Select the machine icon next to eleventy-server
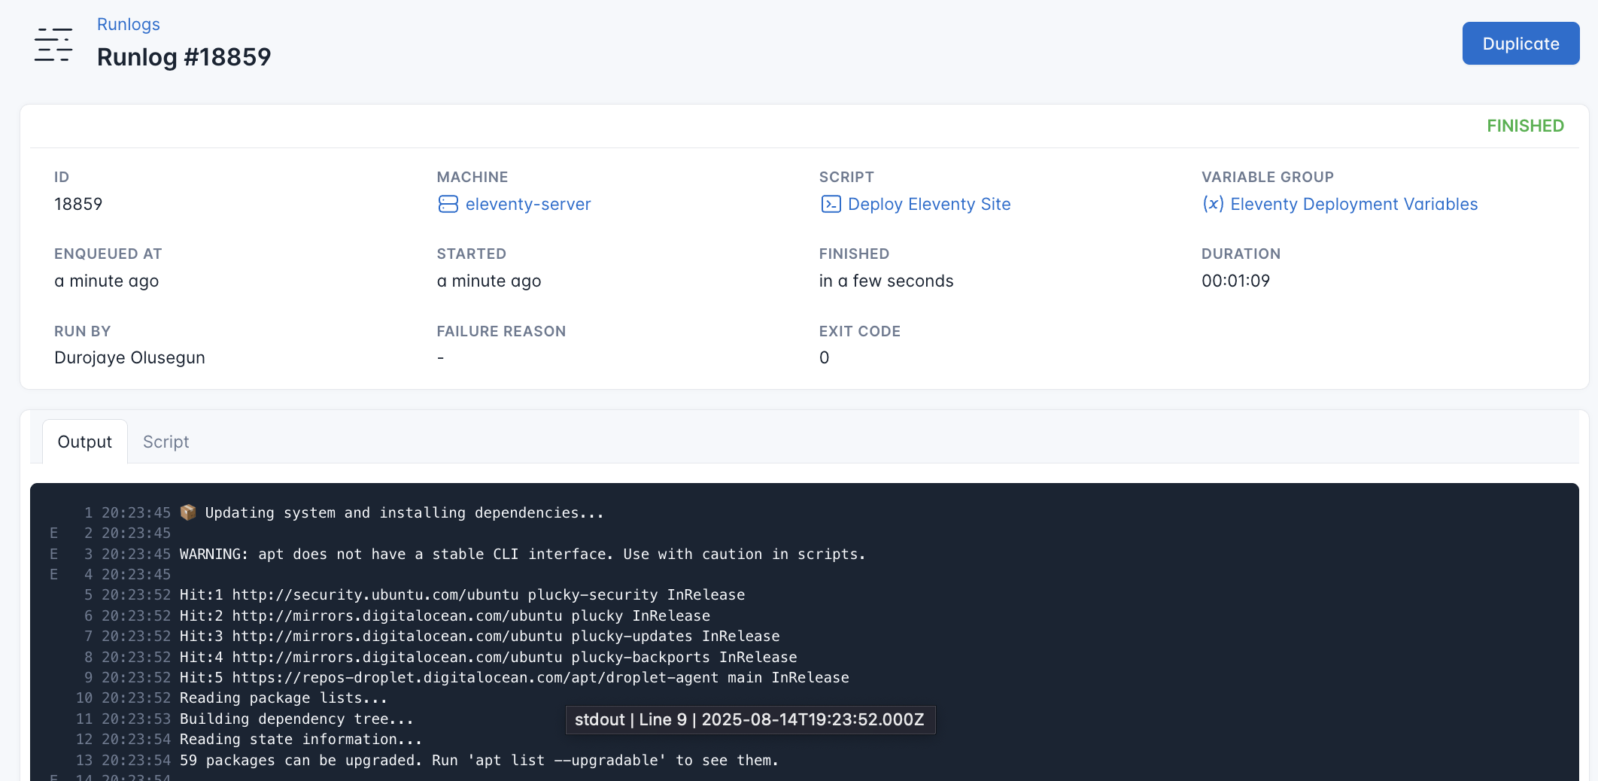Image resolution: width=1598 pixels, height=781 pixels. [x=448, y=204]
